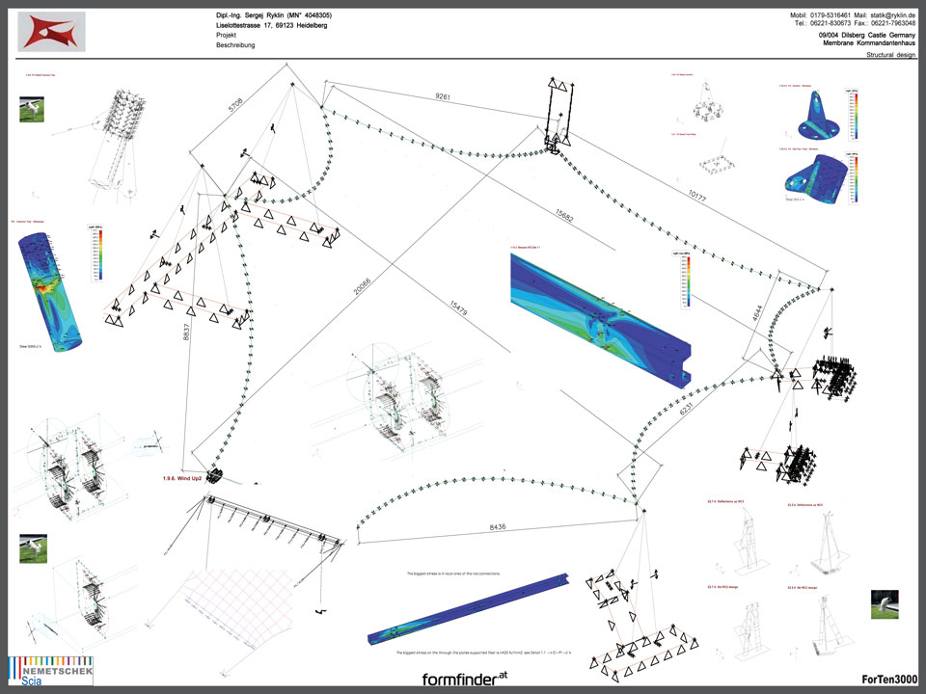926x694 pixels.
Task: Open the photo thumbnail at lower left
Action: point(33,550)
